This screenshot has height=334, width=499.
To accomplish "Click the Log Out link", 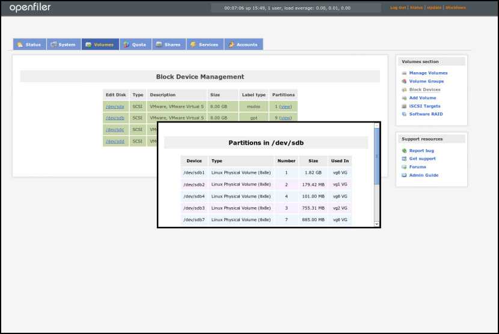I will pyautogui.click(x=398, y=8).
